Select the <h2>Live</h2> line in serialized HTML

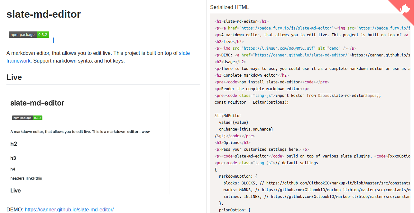(x=229, y=42)
